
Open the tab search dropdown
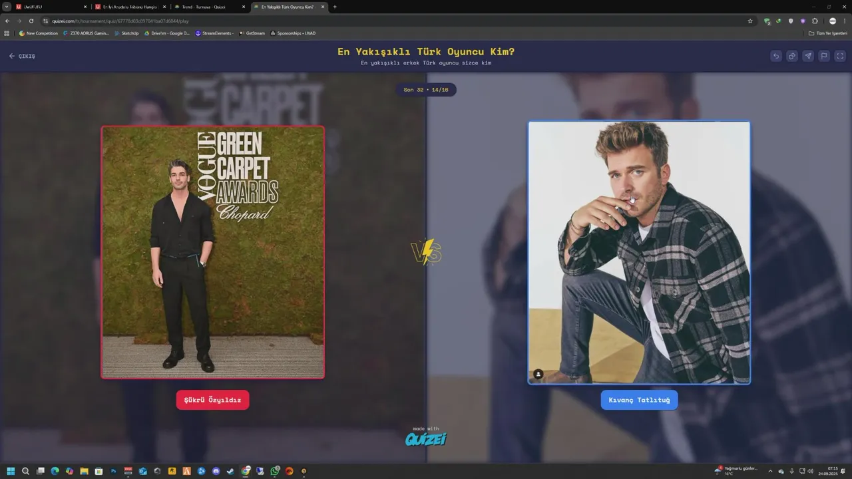tap(6, 7)
